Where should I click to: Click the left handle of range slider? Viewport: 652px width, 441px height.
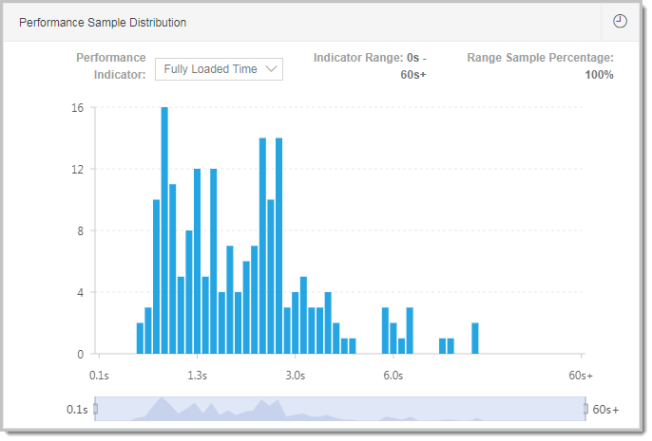click(95, 409)
